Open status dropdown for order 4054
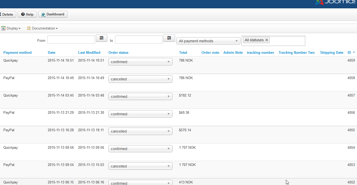This screenshot has width=357, height=185. coord(140,149)
